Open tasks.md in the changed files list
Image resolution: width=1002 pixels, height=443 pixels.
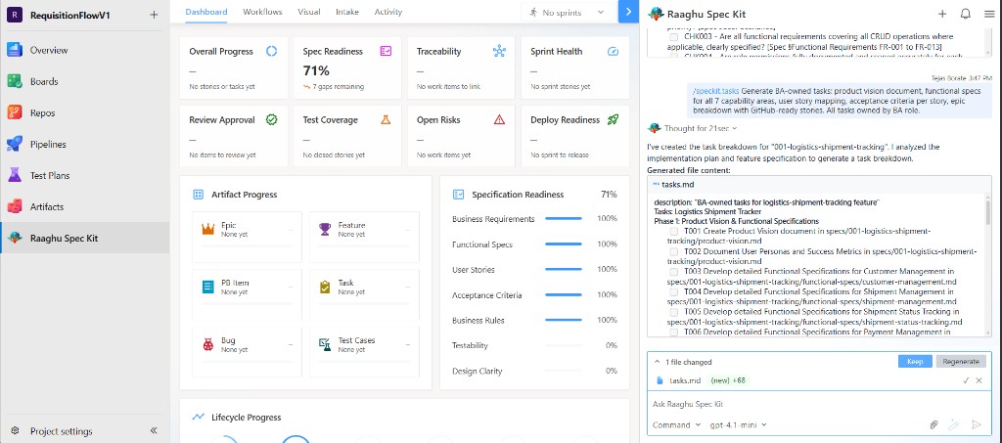coord(684,380)
